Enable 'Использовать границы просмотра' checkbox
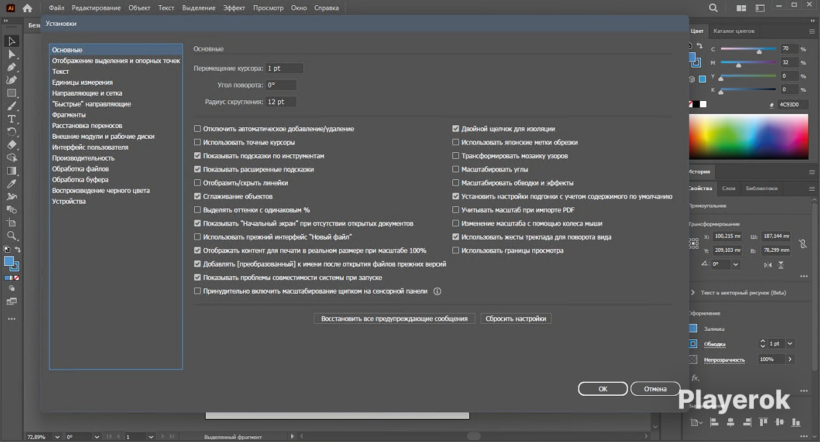This screenshot has width=820, height=442. pos(456,251)
